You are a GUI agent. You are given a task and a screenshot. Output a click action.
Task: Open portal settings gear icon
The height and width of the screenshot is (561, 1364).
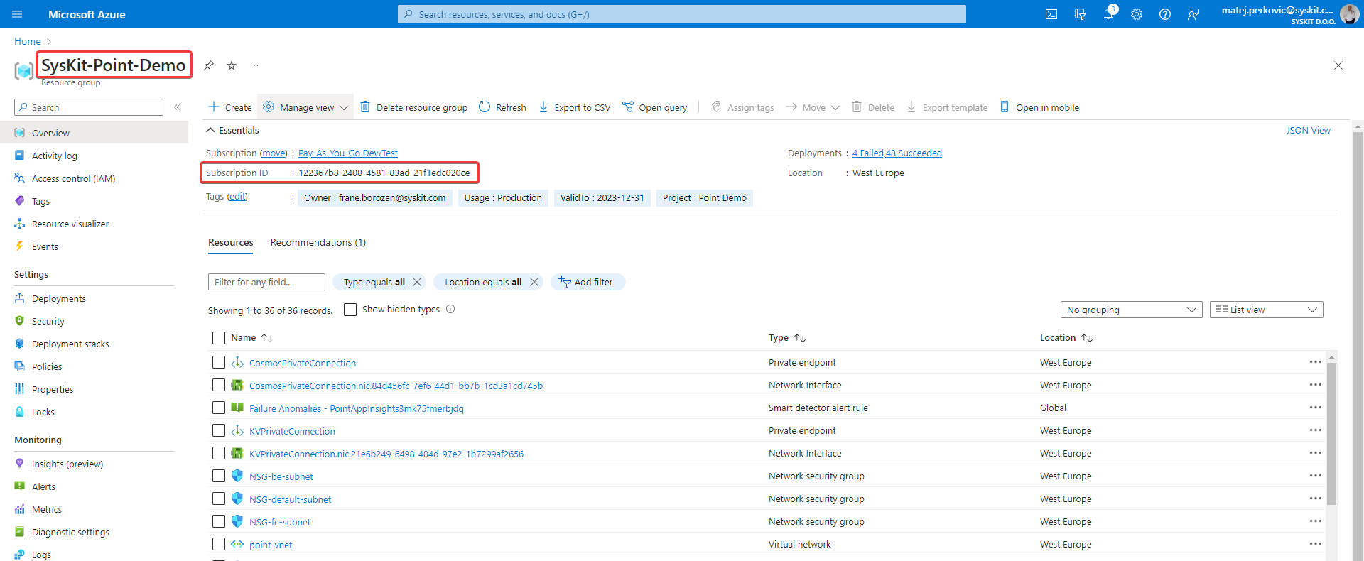[x=1137, y=14]
